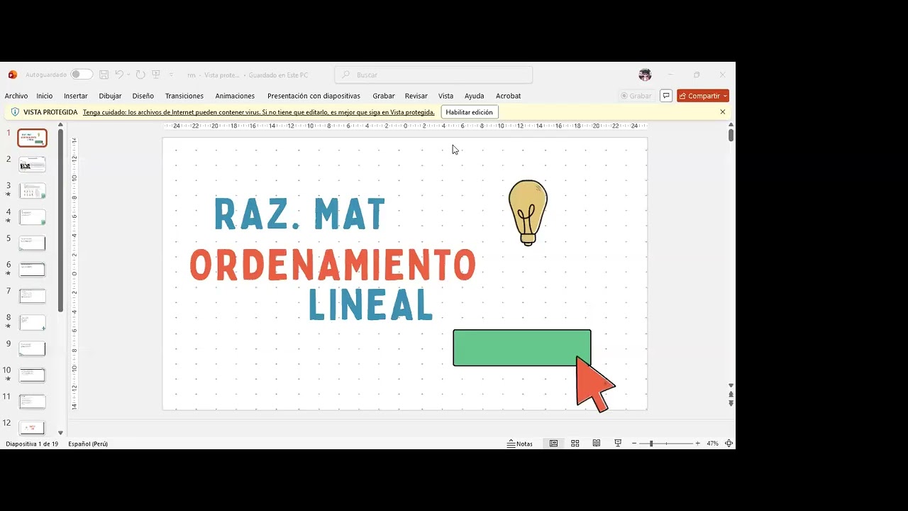
Task: Open the Revisar tab
Action: [416, 96]
